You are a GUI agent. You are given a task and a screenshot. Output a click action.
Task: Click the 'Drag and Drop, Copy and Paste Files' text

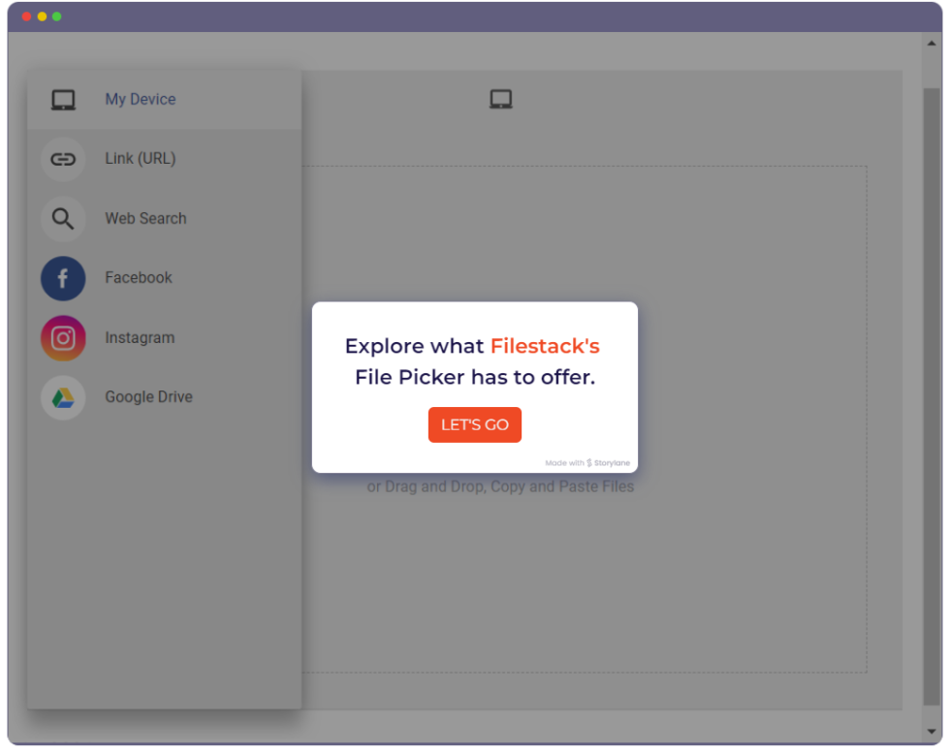click(x=500, y=486)
